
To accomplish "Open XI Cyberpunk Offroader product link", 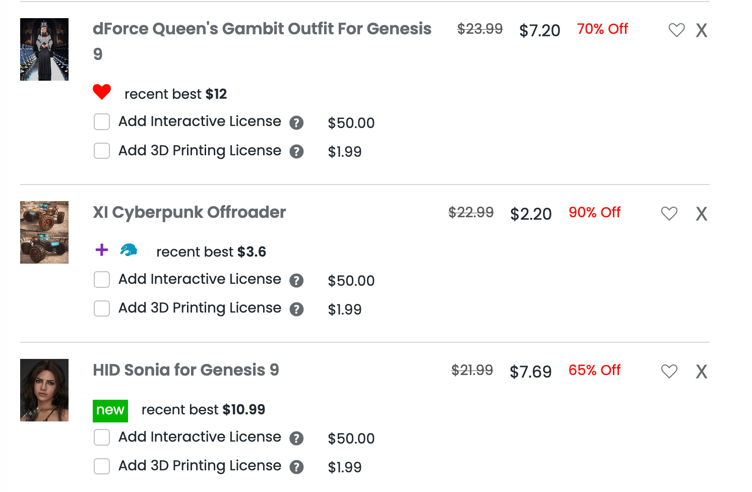I will (x=189, y=212).
